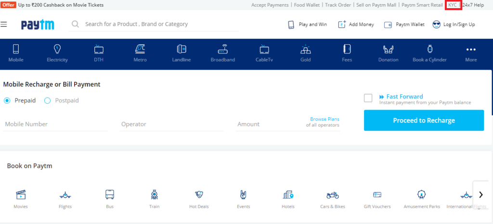Image resolution: width=493 pixels, height=224 pixels.
Task: Focus the product search box
Action: [x=154, y=24]
